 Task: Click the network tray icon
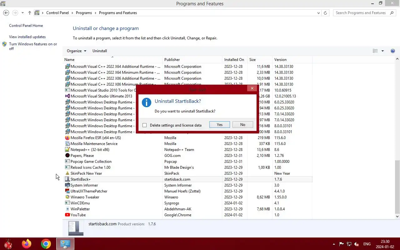click(x=349, y=244)
